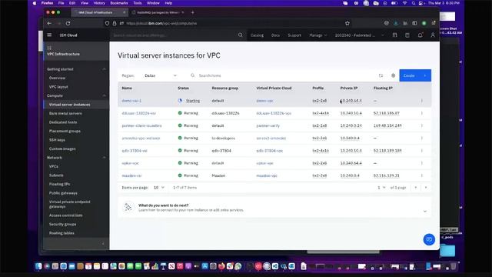492x277 pixels.
Task: Open the Bookmarks menu in menu bar
Action: 119,3
